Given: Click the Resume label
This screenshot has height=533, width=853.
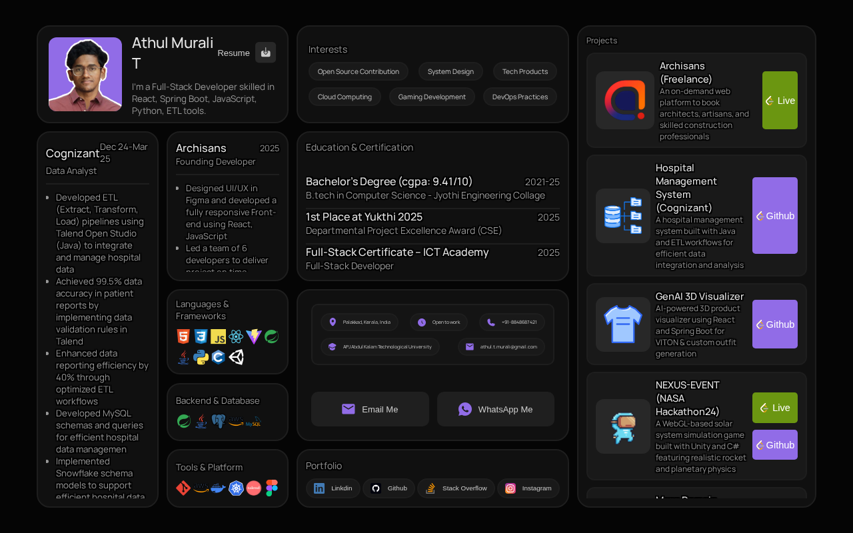Looking at the screenshot, I should pyautogui.click(x=234, y=53).
